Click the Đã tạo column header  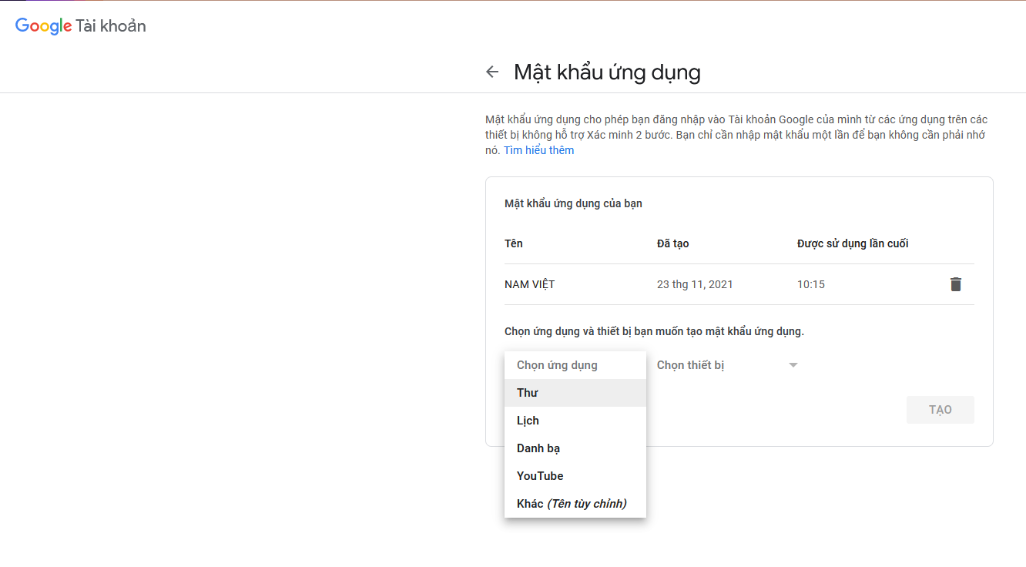click(x=672, y=243)
